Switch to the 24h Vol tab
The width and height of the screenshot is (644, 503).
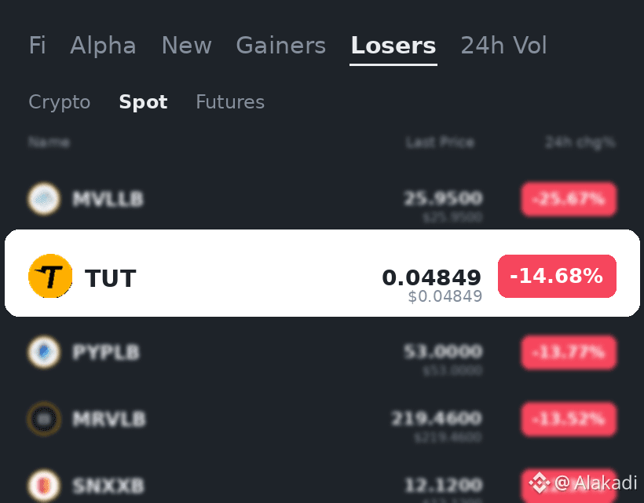pos(503,46)
